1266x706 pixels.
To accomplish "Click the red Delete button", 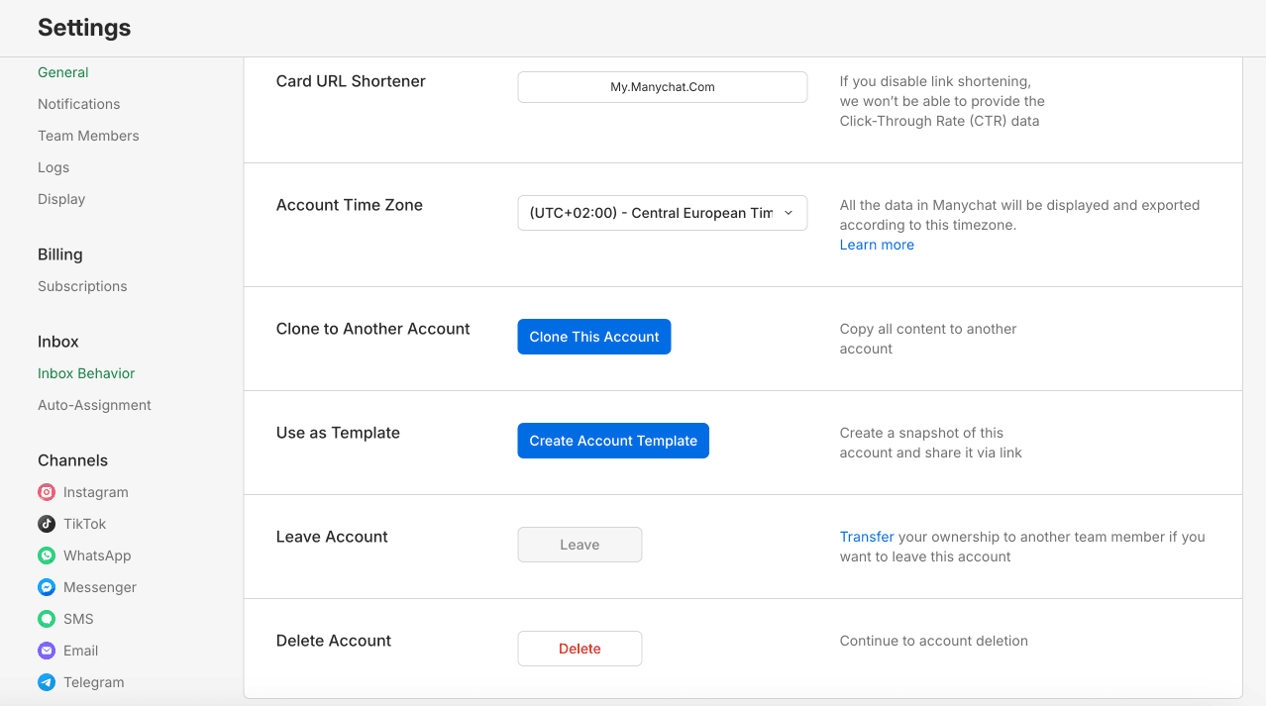I will tap(580, 649).
